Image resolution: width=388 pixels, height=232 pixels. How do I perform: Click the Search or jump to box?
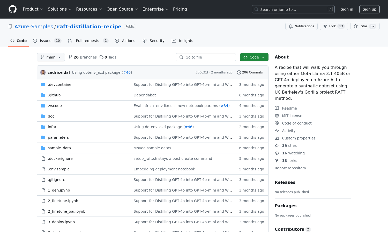tap(293, 9)
